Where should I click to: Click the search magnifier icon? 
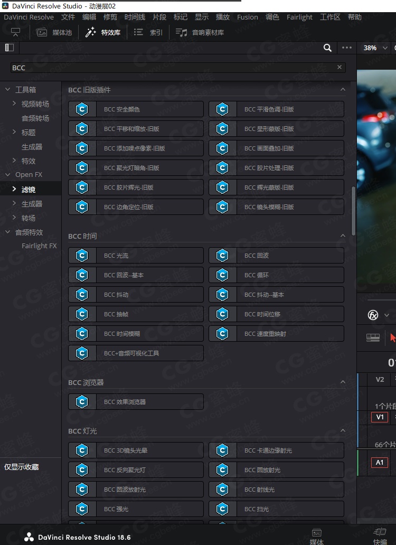click(x=327, y=48)
